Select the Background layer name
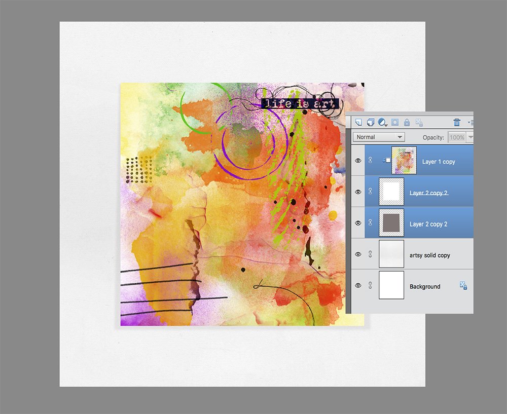Image resolution: width=507 pixels, height=414 pixels. tap(425, 286)
